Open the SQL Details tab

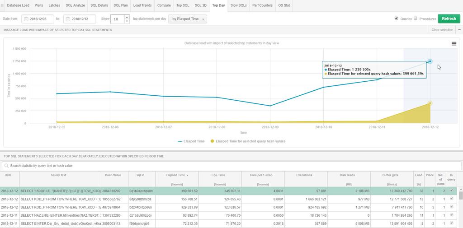(x=99, y=5)
